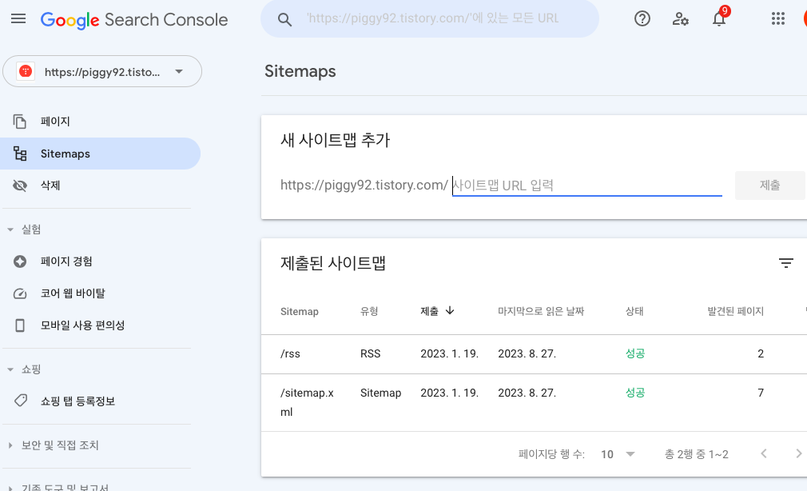Click 성공 status in the /sitemap.xml row
The height and width of the screenshot is (491, 807).
635,393
